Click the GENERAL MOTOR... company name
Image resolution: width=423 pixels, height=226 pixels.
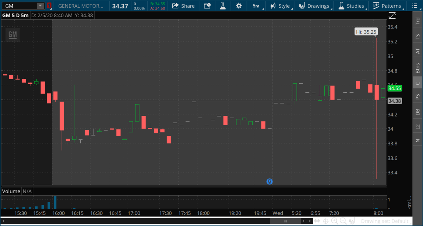[x=81, y=6]
